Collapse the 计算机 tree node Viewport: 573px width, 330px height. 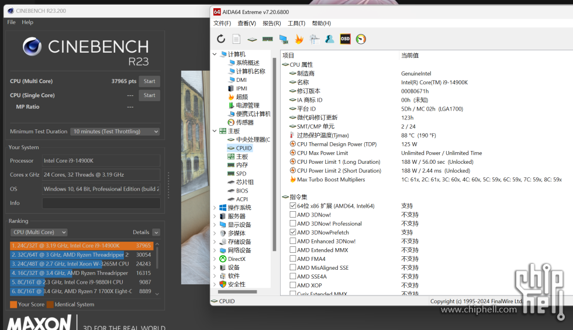(x=215, y=54)
